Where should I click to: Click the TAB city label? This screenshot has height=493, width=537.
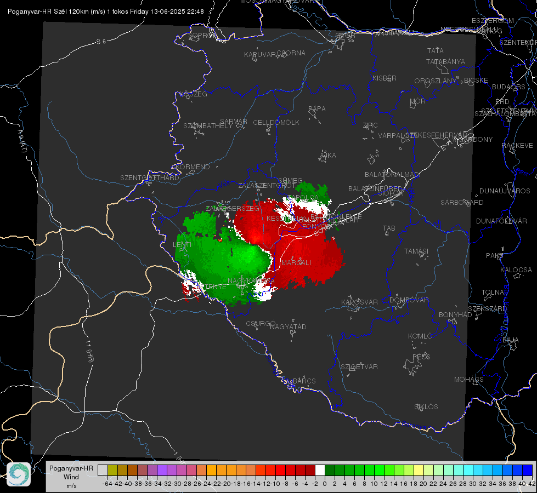(x=389, y=228)
